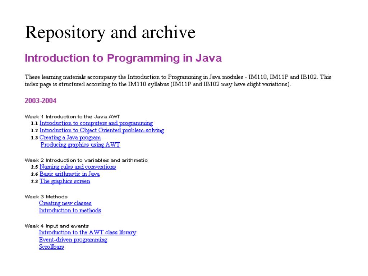368x276 pixels.
Task: Open 'Introduction to computers and programming' link
Action: click(96, 123)
